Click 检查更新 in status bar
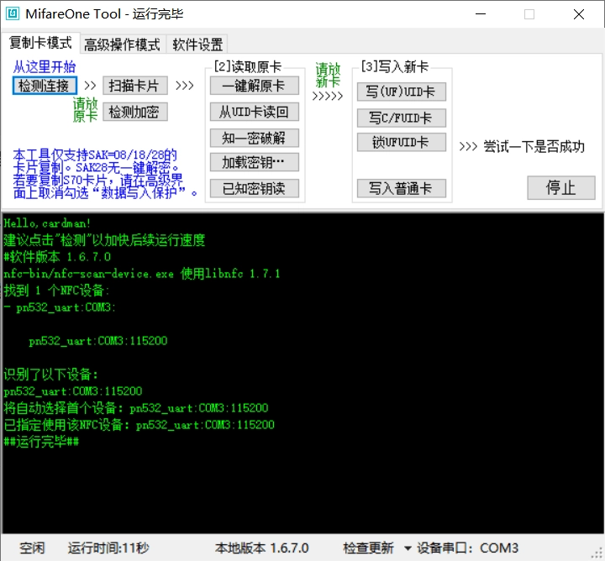Screen dimensions: 605x561 point(368,548)
